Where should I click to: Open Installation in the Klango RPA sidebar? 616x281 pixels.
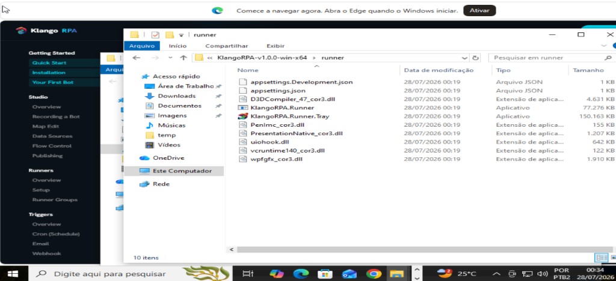point(49,73)
